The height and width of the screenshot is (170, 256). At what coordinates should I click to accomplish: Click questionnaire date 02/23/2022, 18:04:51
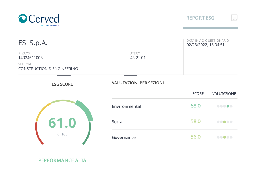click(205, 45)
